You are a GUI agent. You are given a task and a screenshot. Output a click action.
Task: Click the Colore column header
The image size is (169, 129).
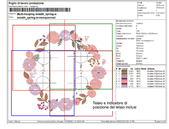coord(124,69)
